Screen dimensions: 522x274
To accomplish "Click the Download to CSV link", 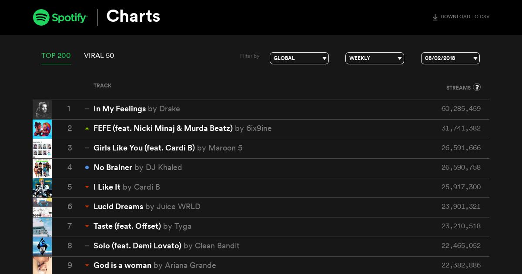I will point(465,17).
